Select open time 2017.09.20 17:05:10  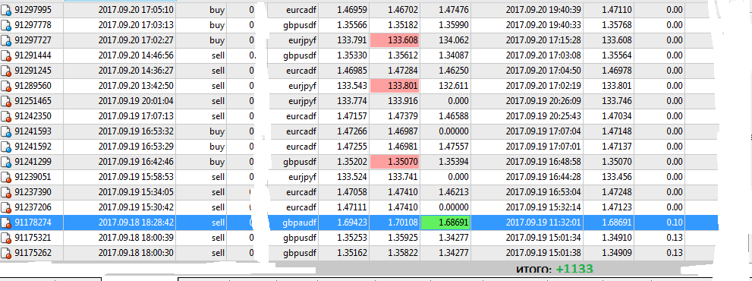pos(136,10)
